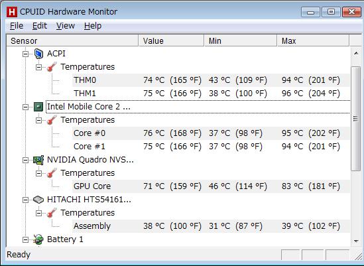Close the CPUID Hardware Monitor window
This screenshot has height=266, width=364.
(351, 12)
